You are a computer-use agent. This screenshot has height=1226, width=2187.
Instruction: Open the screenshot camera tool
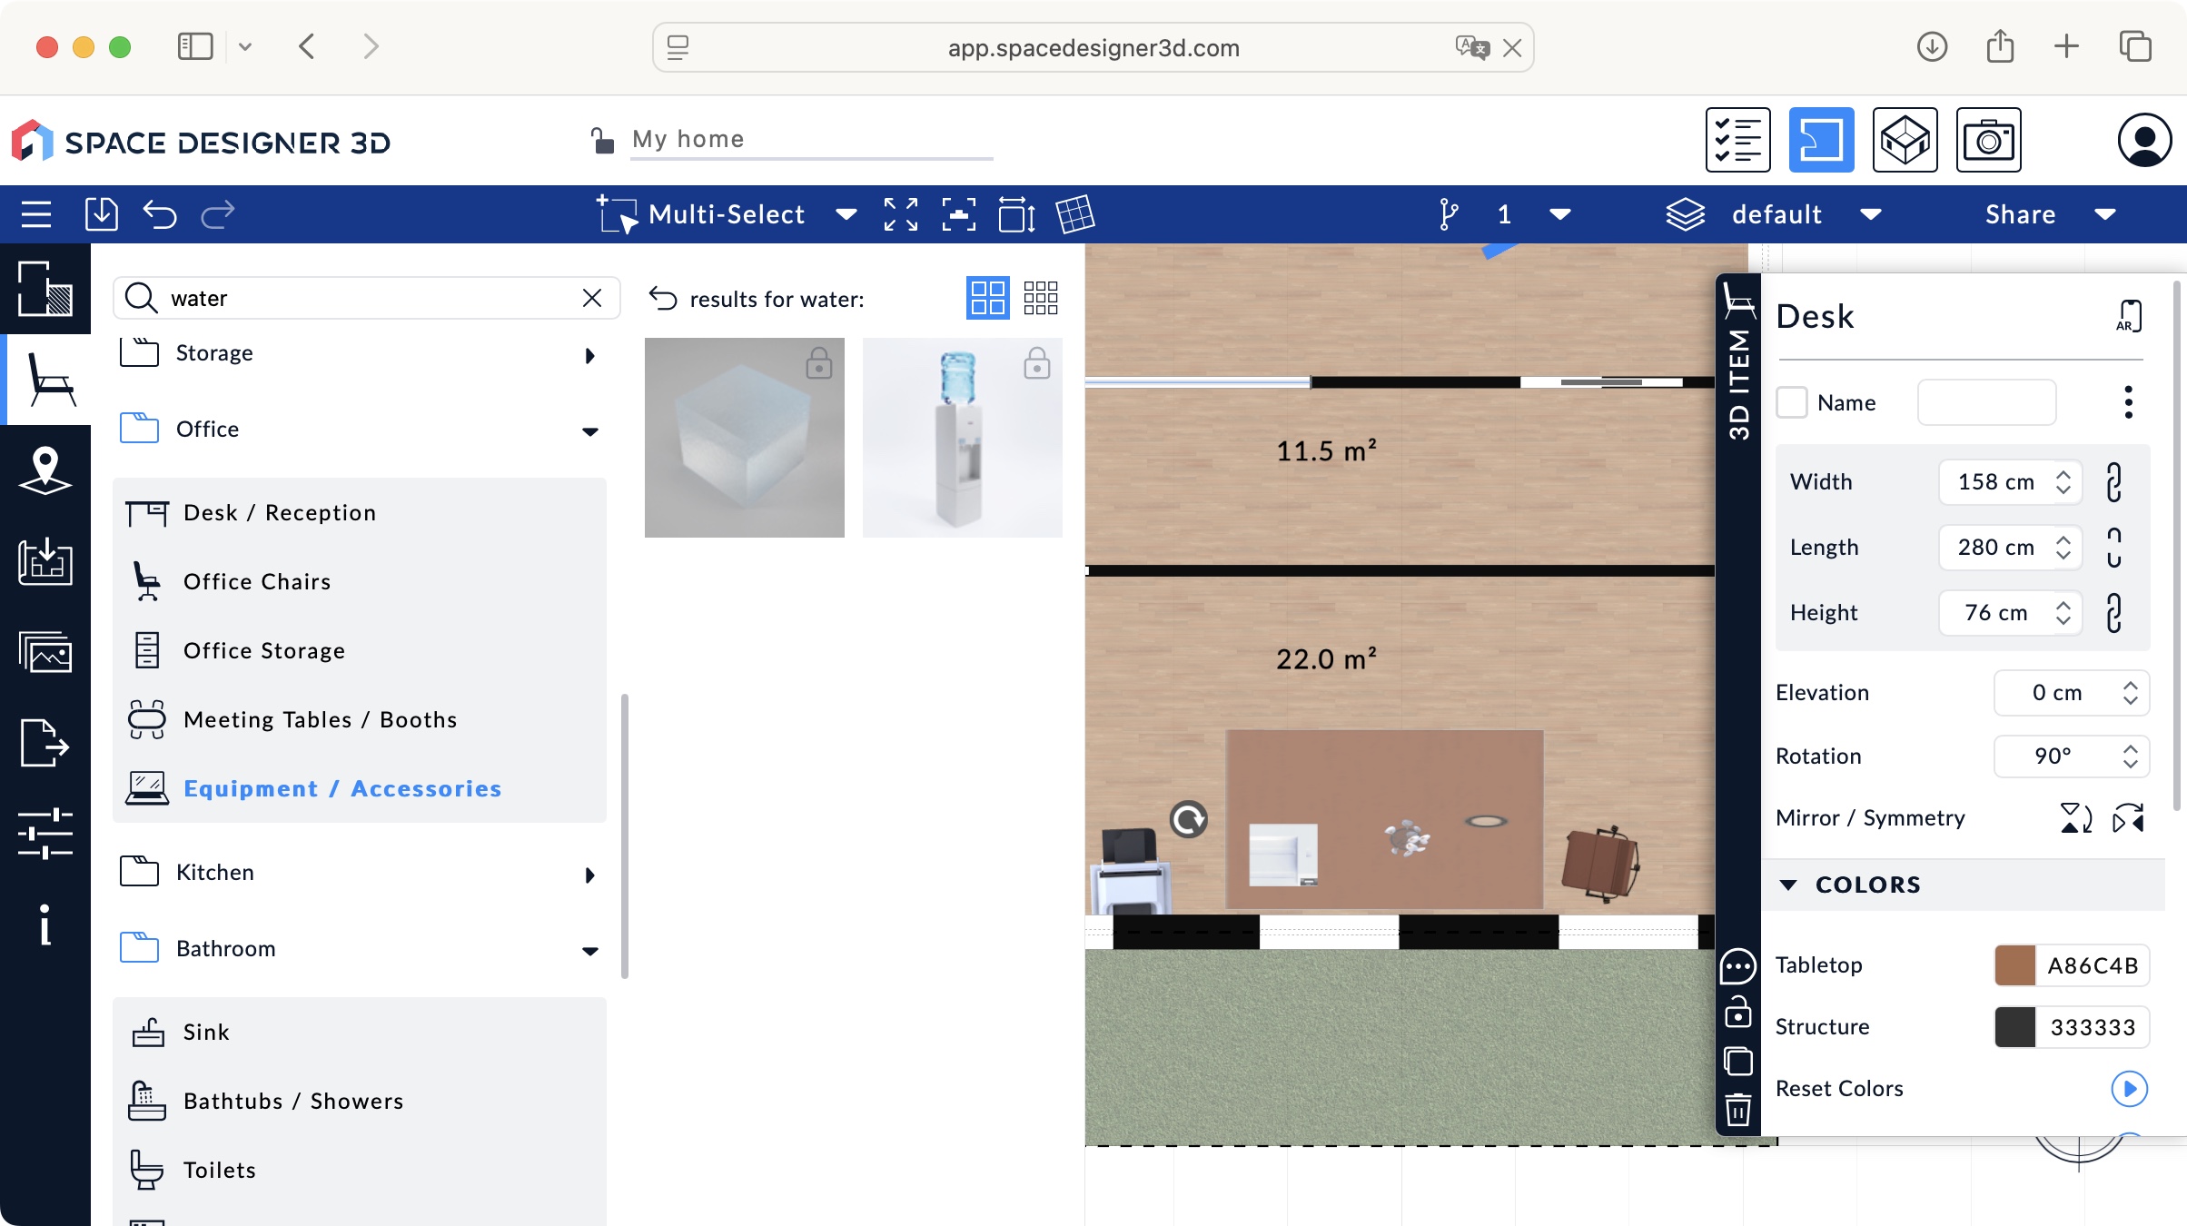(x=1990, y=139)
